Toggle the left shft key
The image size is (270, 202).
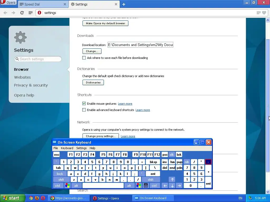(x=61, y=180)
